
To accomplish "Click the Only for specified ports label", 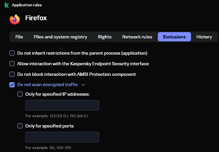I will click(50, 126).
